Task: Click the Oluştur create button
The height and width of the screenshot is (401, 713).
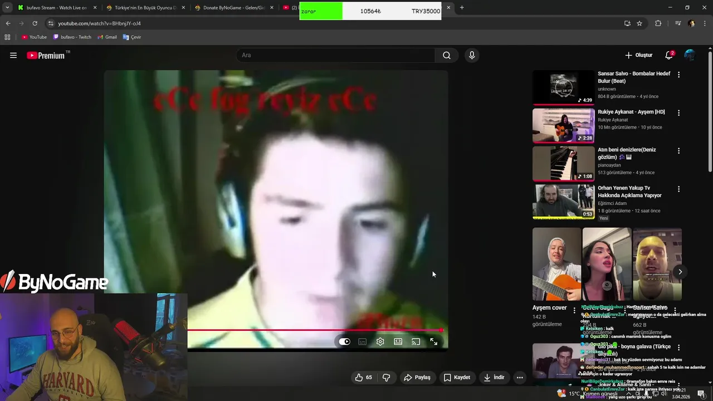Action: point(638,55)
